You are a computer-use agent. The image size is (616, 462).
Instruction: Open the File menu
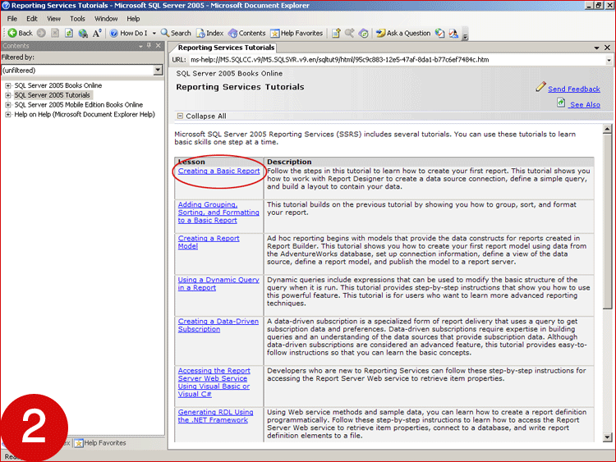coord(12,19)
